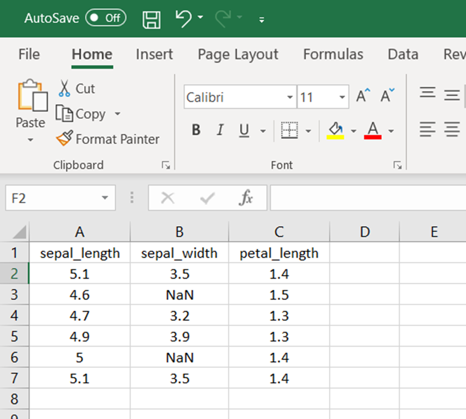Click the Paste clipboard icon
466x419 pixels.
(32, 95)
